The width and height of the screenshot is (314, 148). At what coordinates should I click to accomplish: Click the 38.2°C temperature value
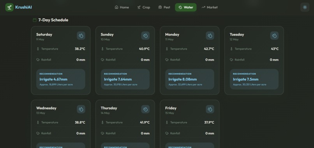point(80,49)
